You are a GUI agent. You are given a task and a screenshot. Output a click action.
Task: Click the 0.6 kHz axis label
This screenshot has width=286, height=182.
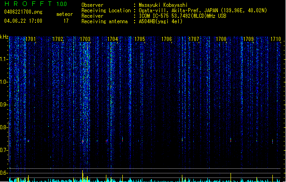(4, 173)
